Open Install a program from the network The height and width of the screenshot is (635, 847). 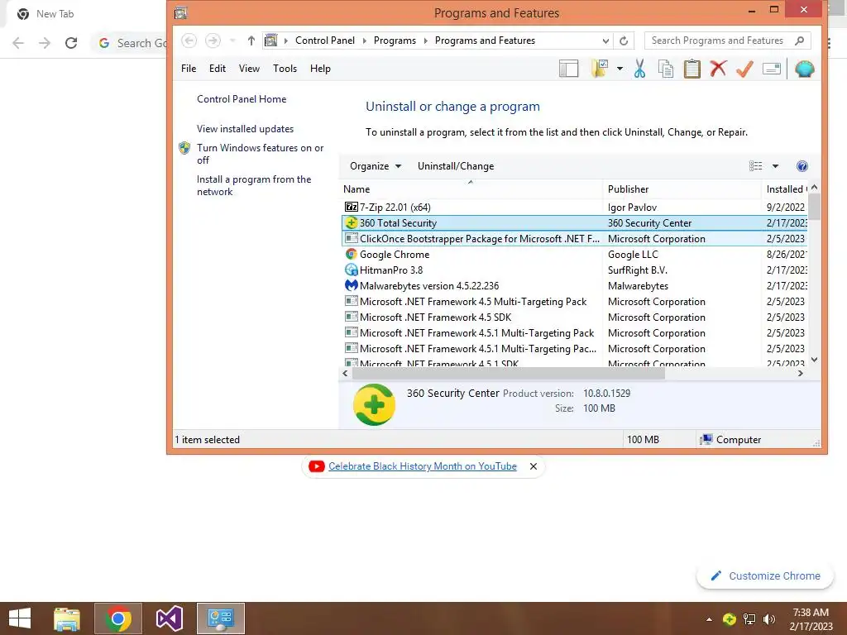[x=254, y=185]
